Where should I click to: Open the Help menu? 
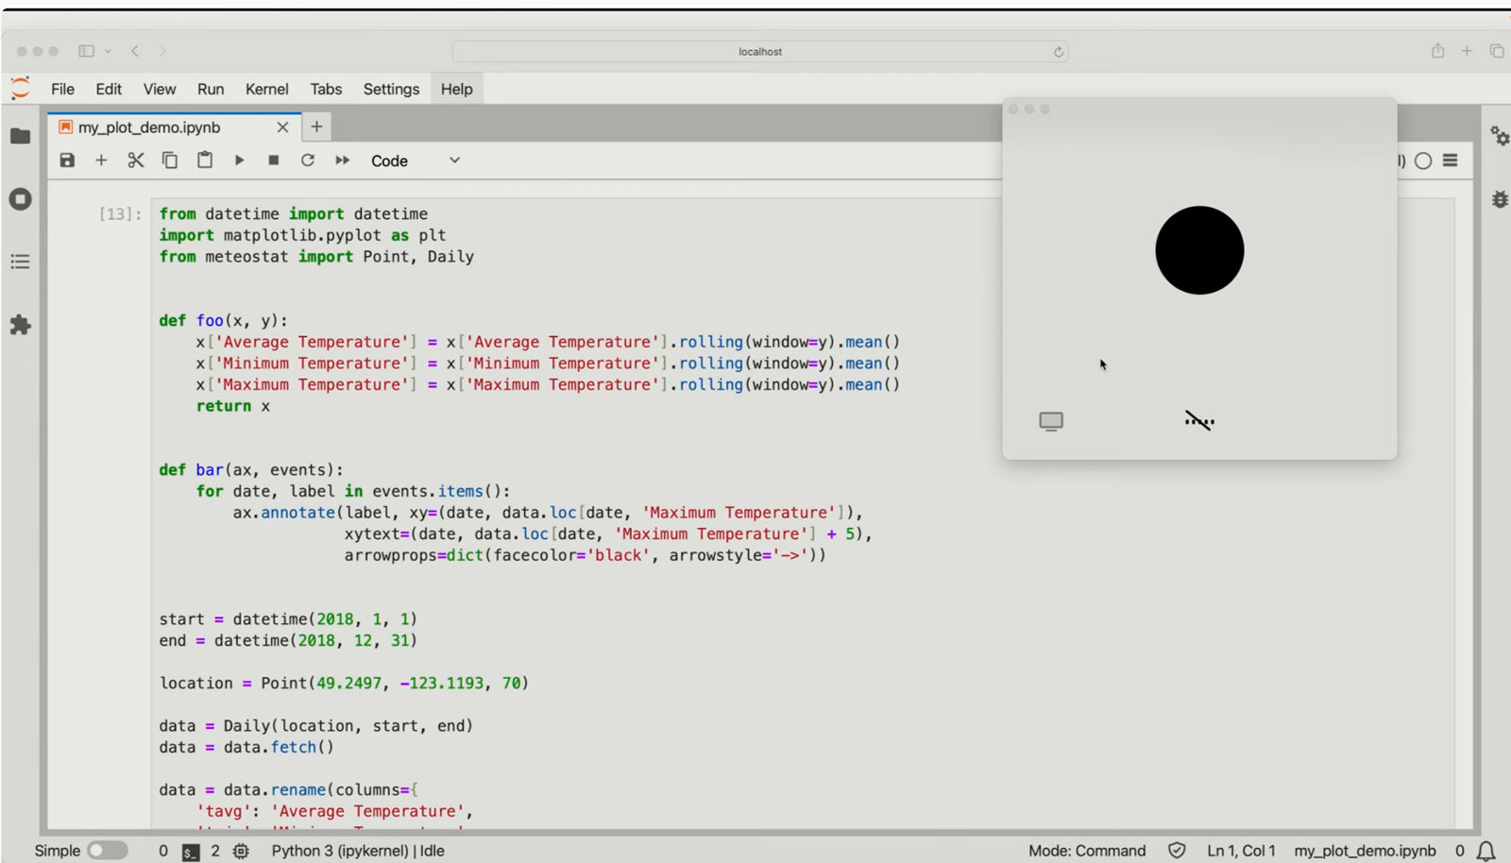(x=456, y=89)
